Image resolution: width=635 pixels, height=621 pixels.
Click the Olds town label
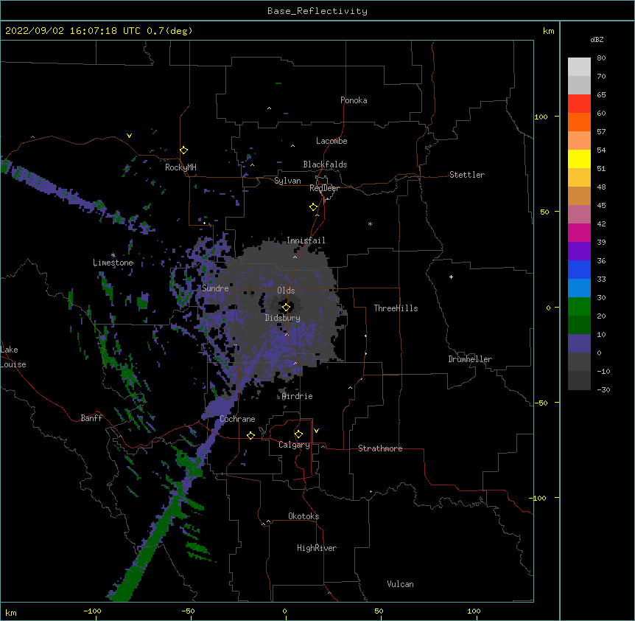tap(286, 291)
